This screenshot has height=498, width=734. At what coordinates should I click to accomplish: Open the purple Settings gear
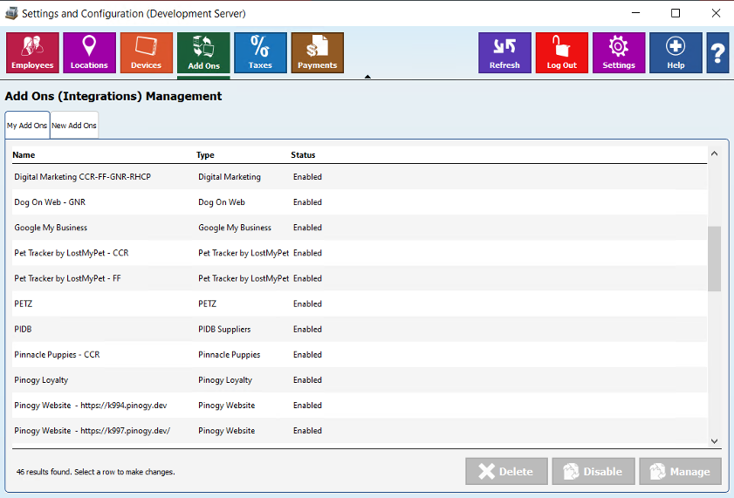(619, 52)
